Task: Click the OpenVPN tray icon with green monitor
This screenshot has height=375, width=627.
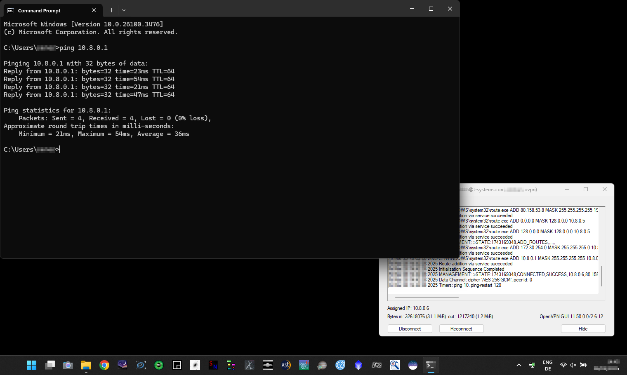Action: coord(532,365)
